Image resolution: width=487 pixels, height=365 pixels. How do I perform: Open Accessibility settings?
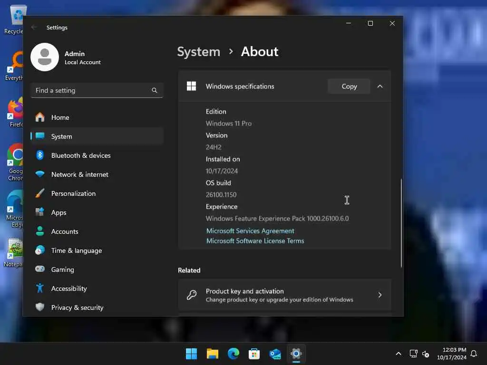click(97, 288)
